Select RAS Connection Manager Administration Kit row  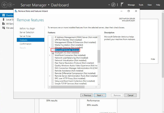click(76, 68)
